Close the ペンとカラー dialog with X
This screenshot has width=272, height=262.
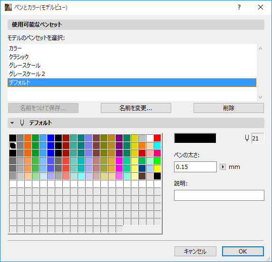261,7
